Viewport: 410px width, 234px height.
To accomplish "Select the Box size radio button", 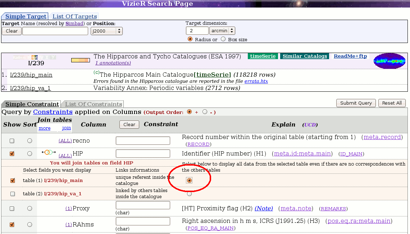I will point(223,39).
